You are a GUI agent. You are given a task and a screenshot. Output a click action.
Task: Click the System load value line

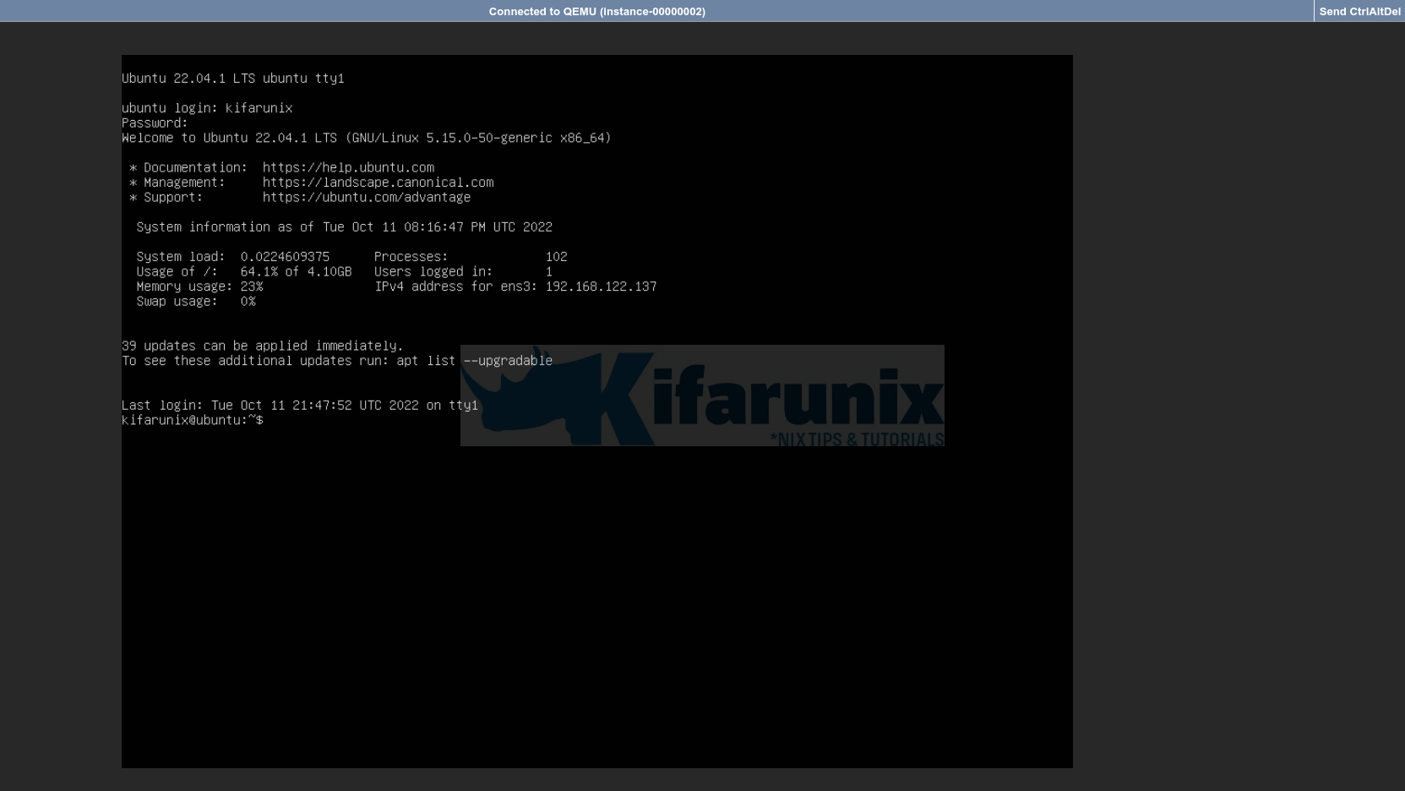[x=233, y=256]
